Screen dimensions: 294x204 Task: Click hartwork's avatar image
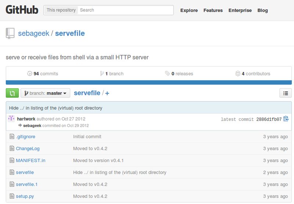(11, 118)
